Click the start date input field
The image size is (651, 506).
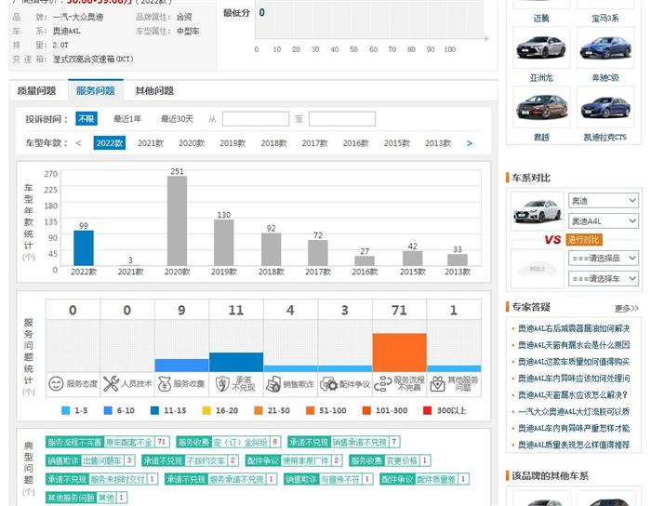(x=256, y=119)
